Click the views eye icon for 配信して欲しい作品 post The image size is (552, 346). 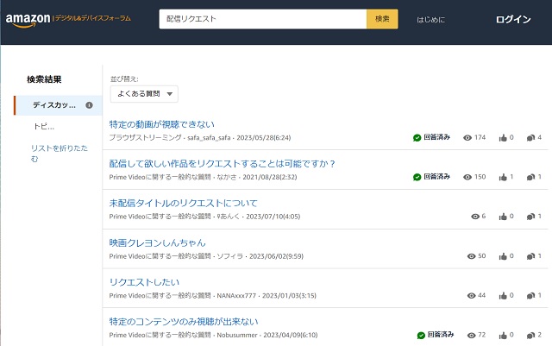(467, 177)
